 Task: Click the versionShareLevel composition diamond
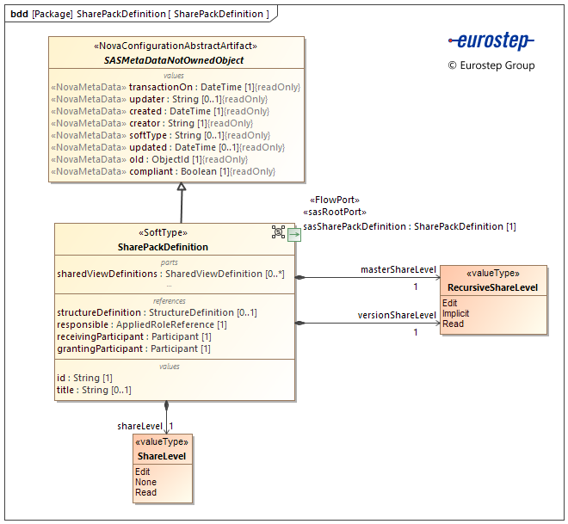pos(300,324)
